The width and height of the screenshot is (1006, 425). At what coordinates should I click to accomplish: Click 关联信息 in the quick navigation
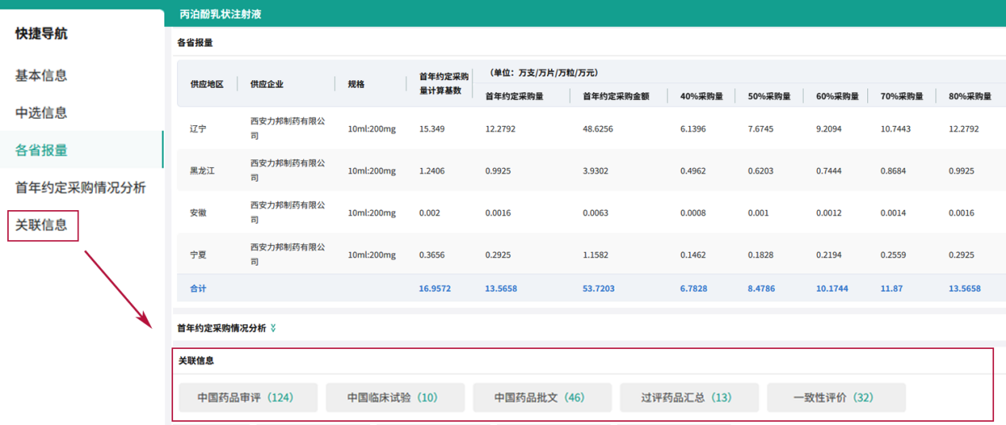pyautogui.click(x=41, y=225)
